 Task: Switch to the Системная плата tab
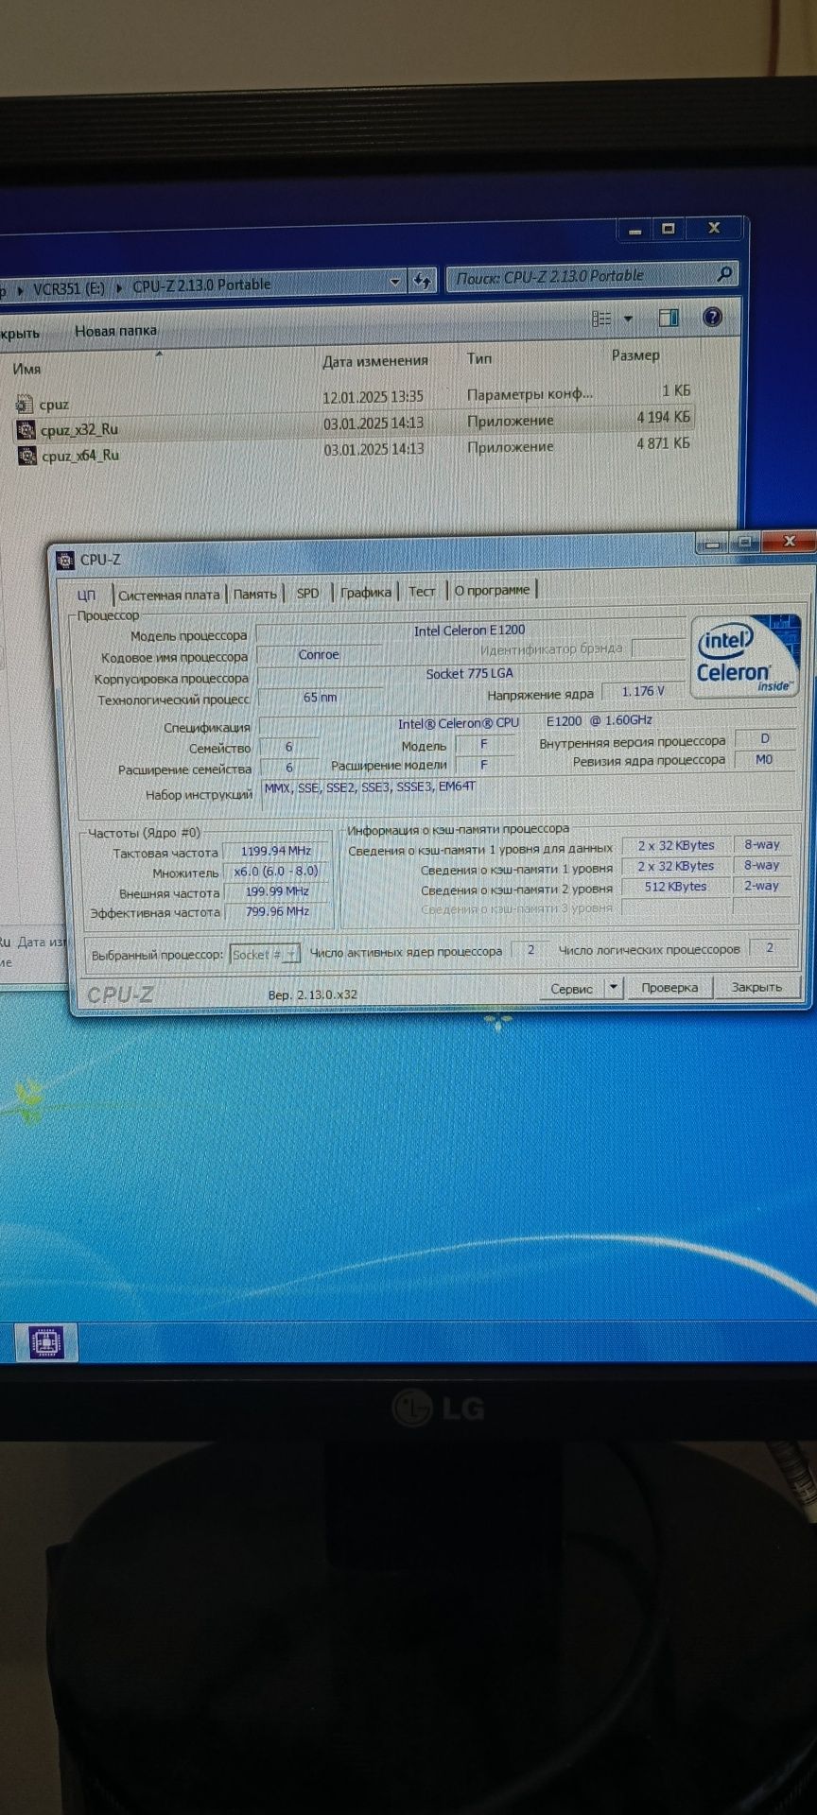pos(169,595)
